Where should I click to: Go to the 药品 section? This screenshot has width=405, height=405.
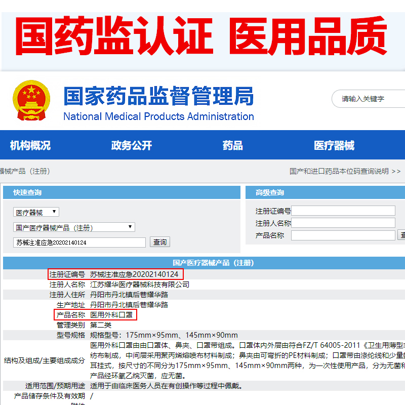pyautogui.click(x=233, y=145)
